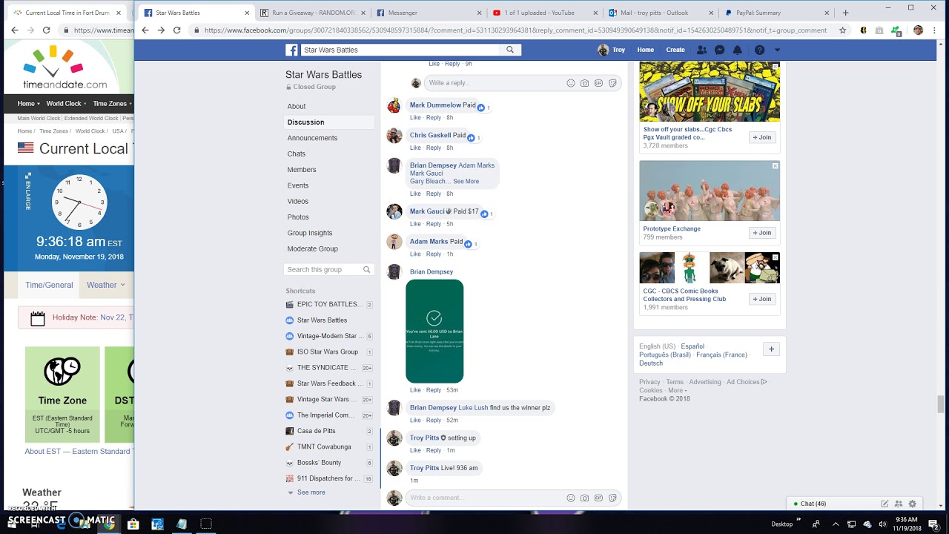Viewport: 949px width, 534px height.
Task: Click the search magnifier in Facebook search bar
Action: pyautogui.click(x=510, y=50)
